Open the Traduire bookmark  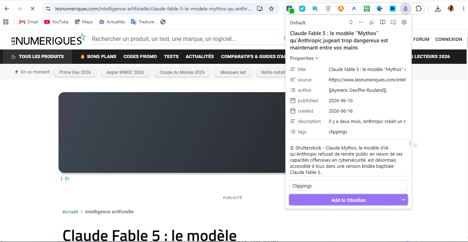click(x=142, y=22)
